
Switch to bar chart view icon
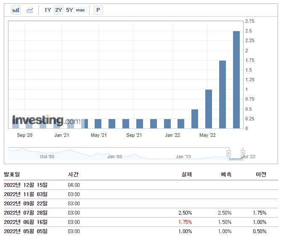tap(16, 10)
